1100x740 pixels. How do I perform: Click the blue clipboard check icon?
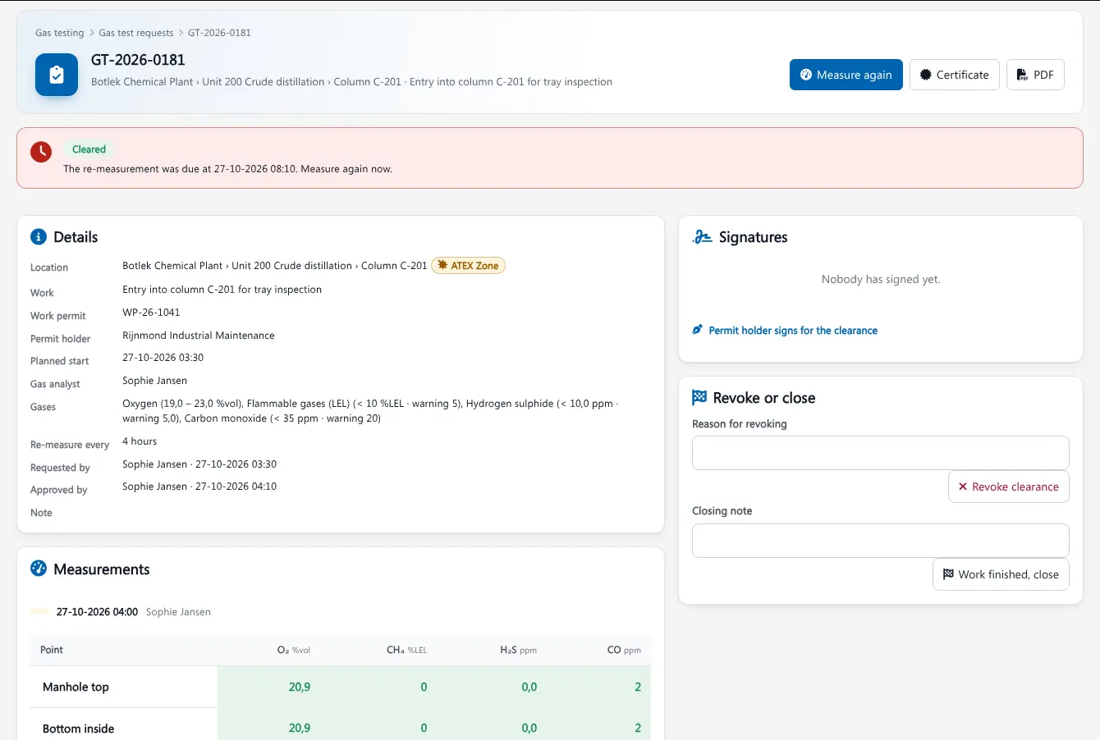coord(57,75)
